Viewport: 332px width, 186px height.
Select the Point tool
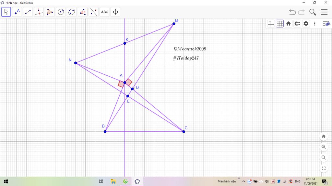tap(17, 12)
